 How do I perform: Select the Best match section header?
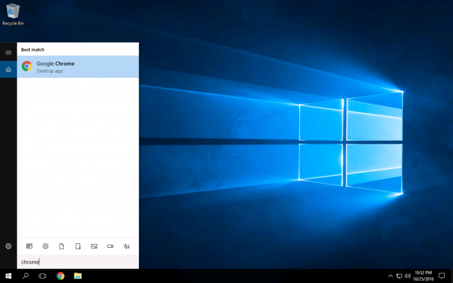32,49
